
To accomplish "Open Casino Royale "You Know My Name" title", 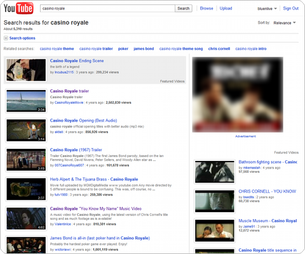I will point(96,208).
